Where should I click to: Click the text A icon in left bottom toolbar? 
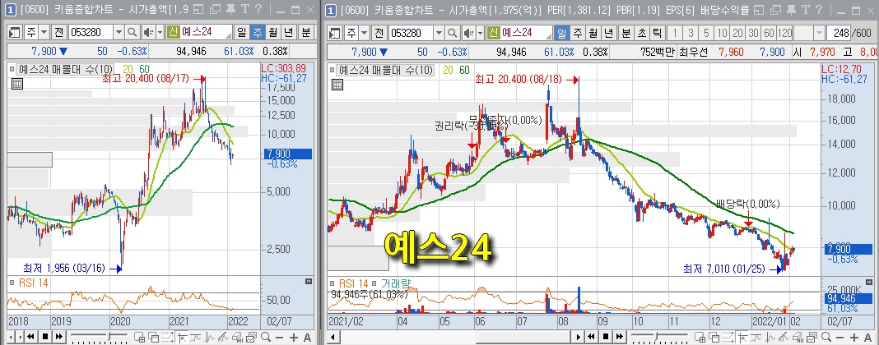pyautogui.click(x=307, y=337)
